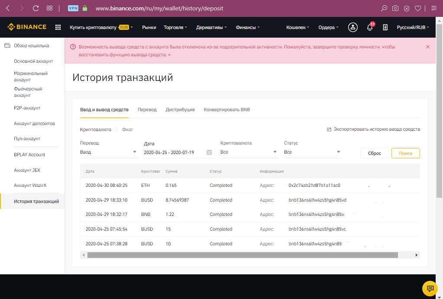Expand Купить криптовалюту dropdown menu
Image resolution: width=443 pixels, height=299 pixels.
(101, 27)
